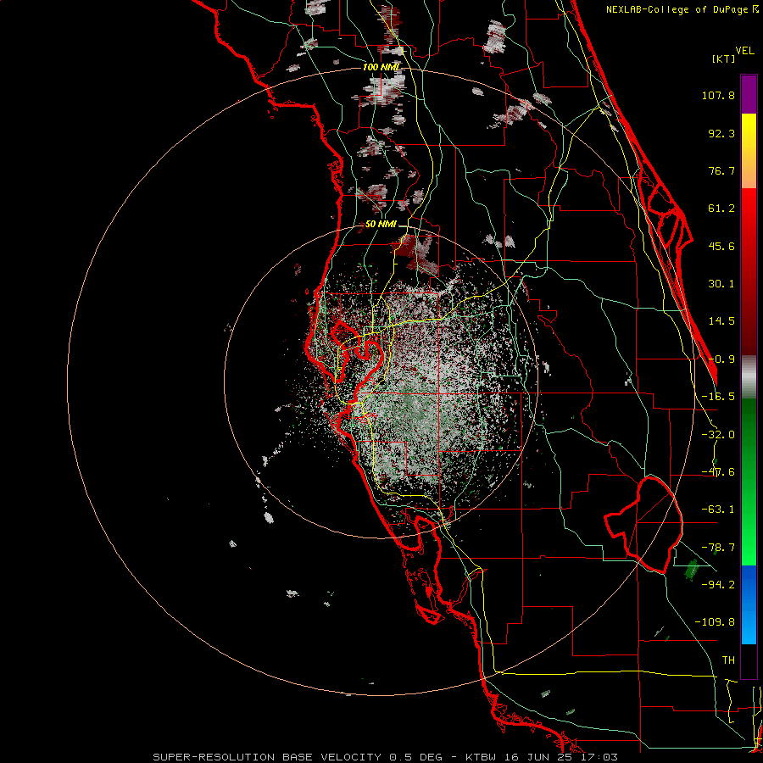
Task: Click the -109.8 velocity scale value
Action: pyautogui.click(x=715, y=622)
